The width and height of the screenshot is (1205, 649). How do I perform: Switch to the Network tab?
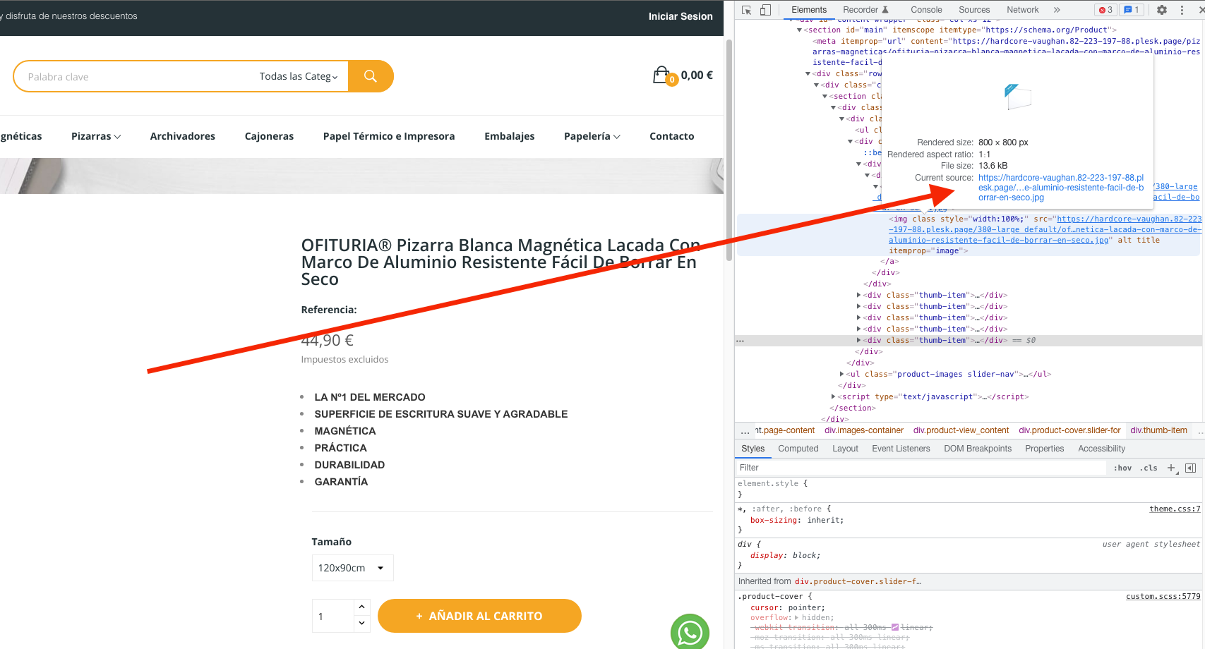[x=1023, y=10]
